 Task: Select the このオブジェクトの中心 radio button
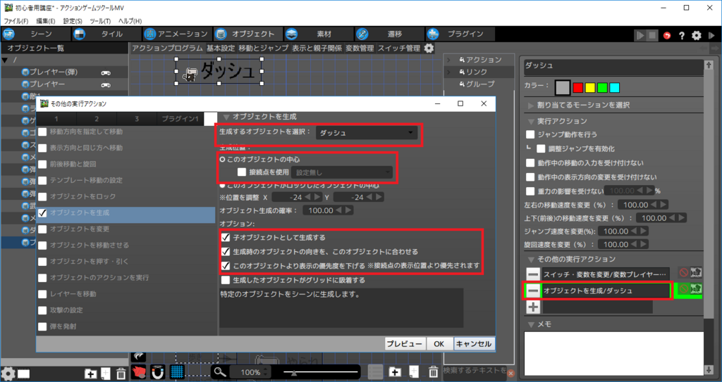click(223, 160)
